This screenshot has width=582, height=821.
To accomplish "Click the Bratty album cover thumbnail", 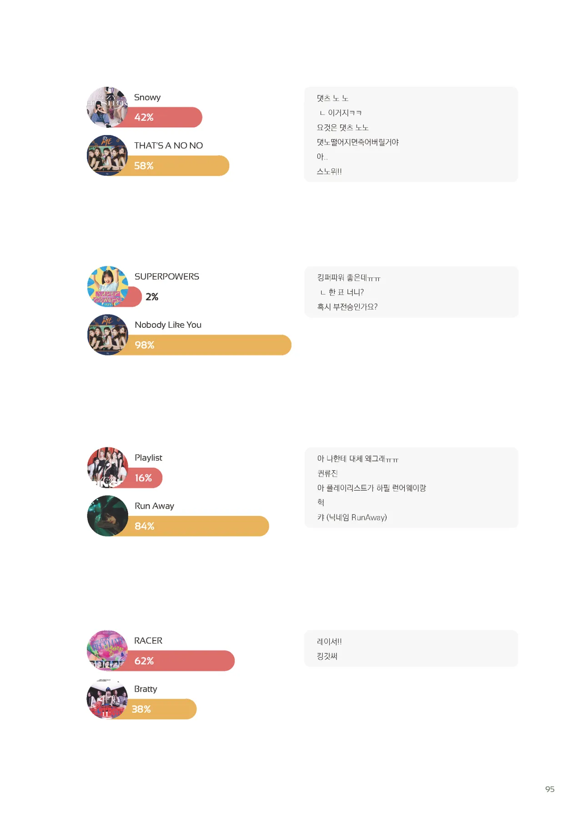I will tap(107, 699).
